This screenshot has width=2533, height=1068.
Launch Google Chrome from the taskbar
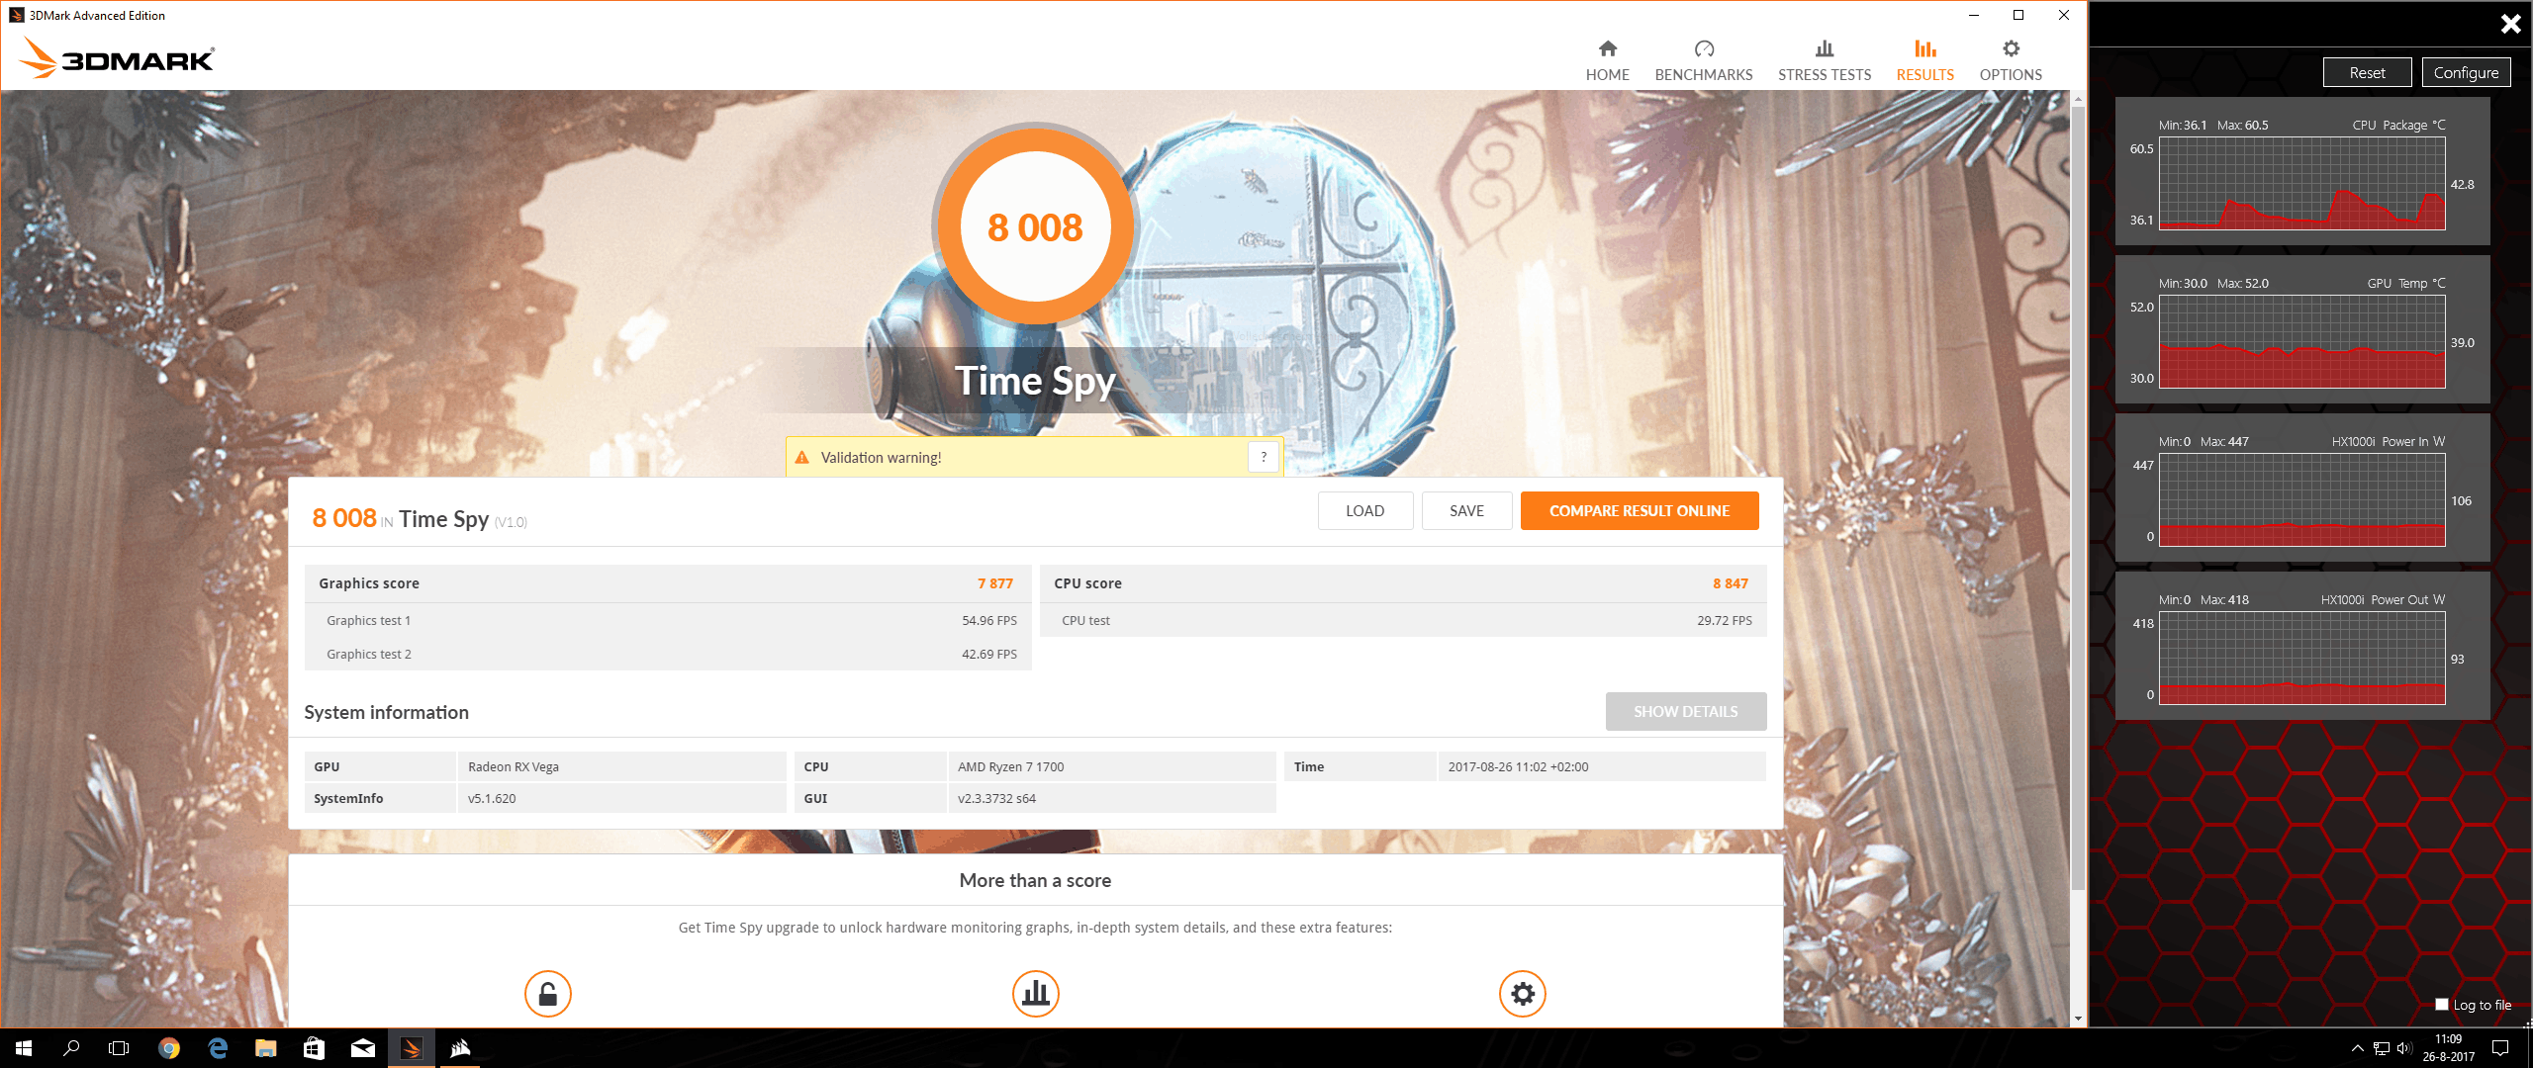pos(169,1048)
